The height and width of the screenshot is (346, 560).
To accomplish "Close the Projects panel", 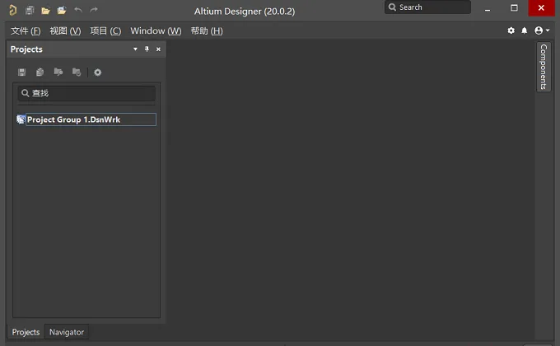I will [x=158, y=49].
